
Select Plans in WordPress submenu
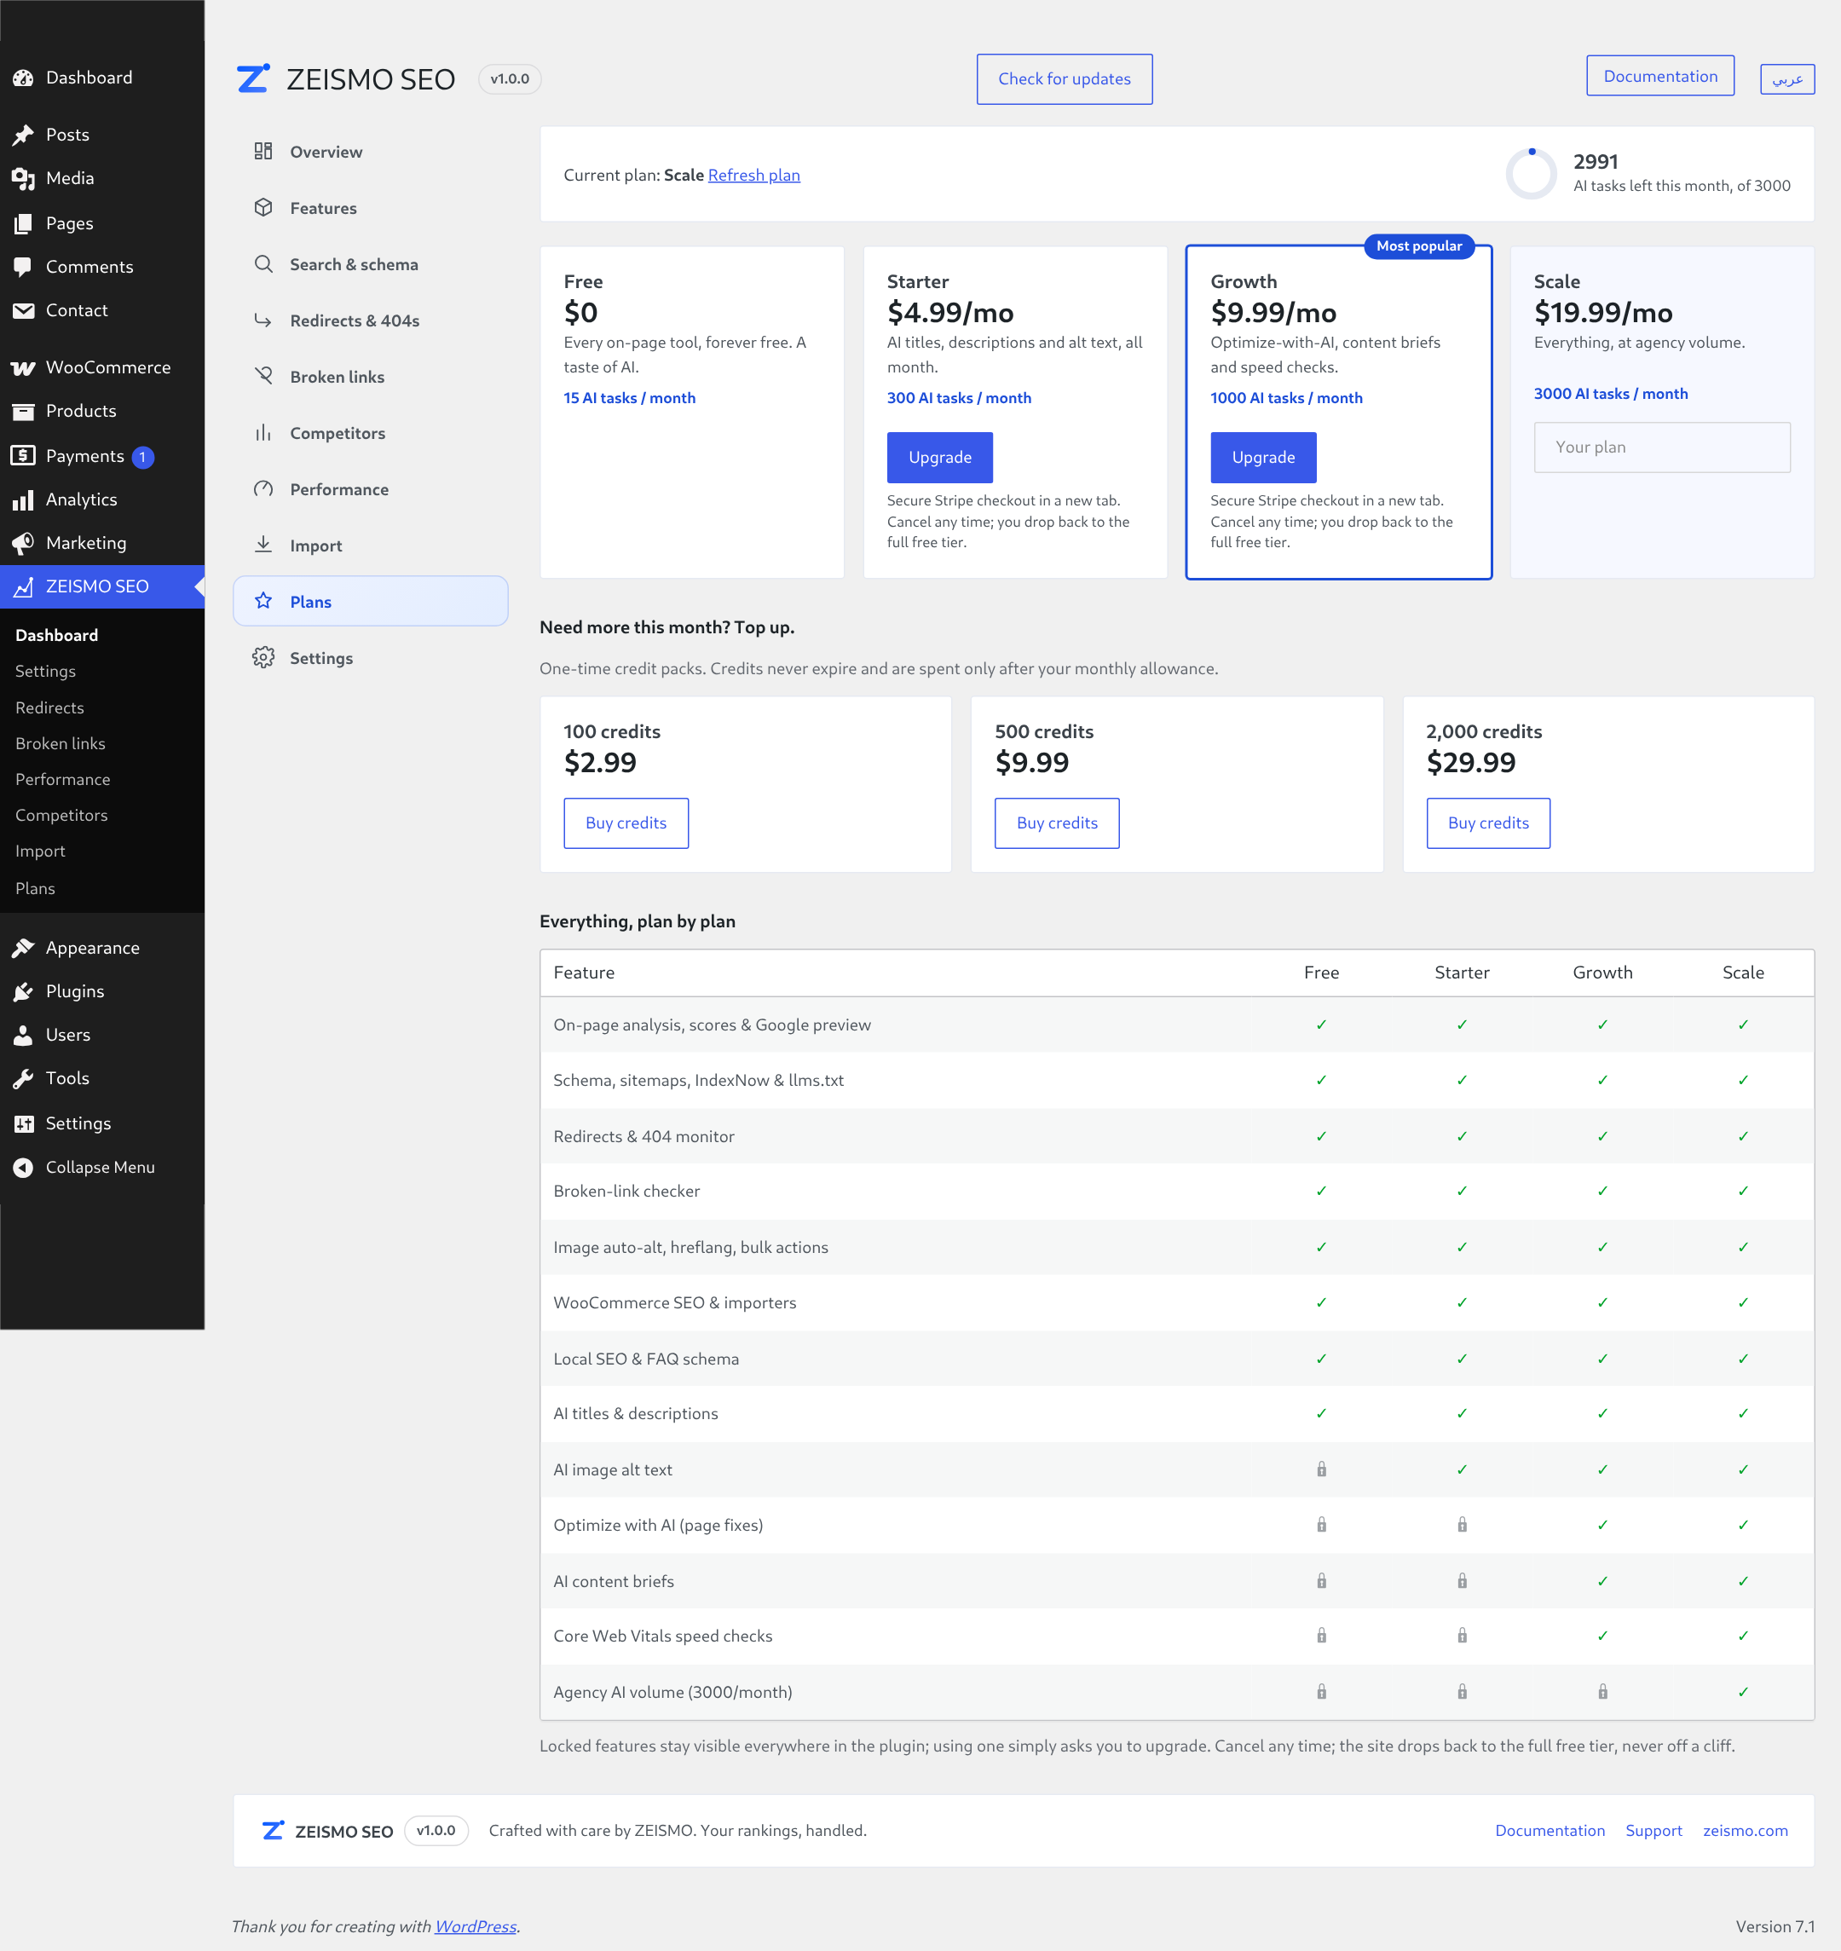tap(35, 888)
